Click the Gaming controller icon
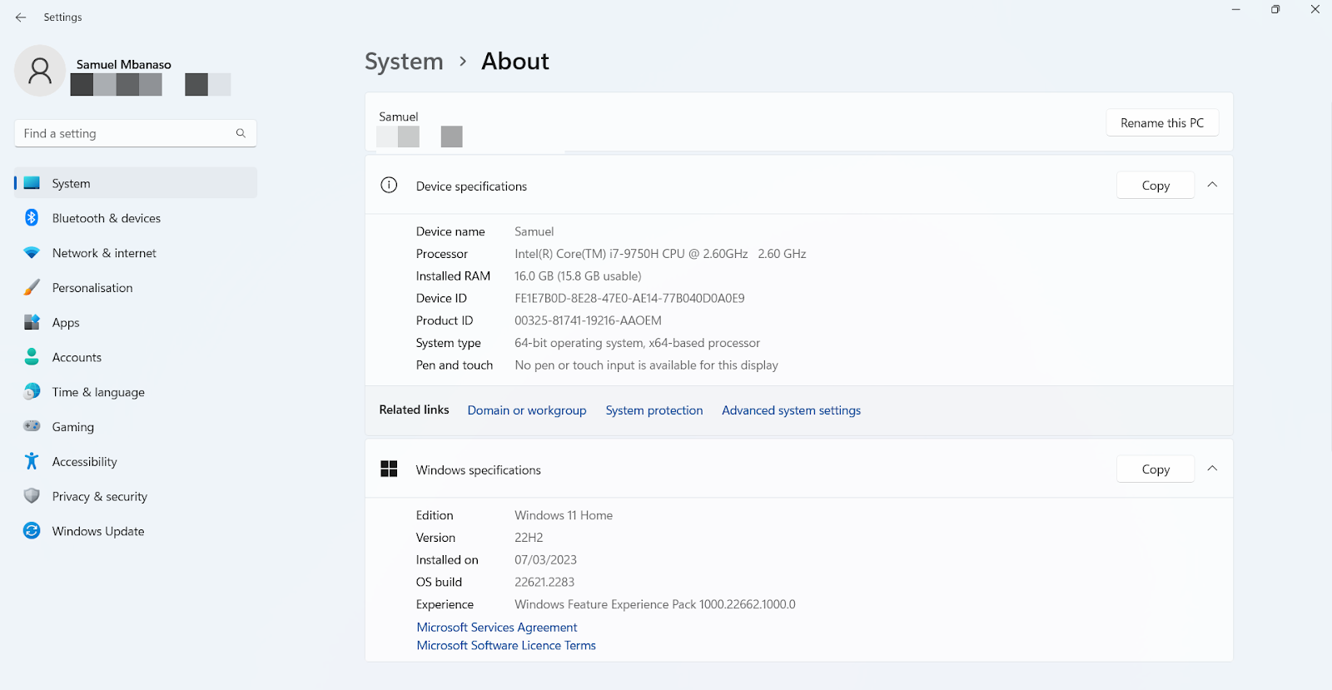The image size is (1332, 690). point(32,426)
